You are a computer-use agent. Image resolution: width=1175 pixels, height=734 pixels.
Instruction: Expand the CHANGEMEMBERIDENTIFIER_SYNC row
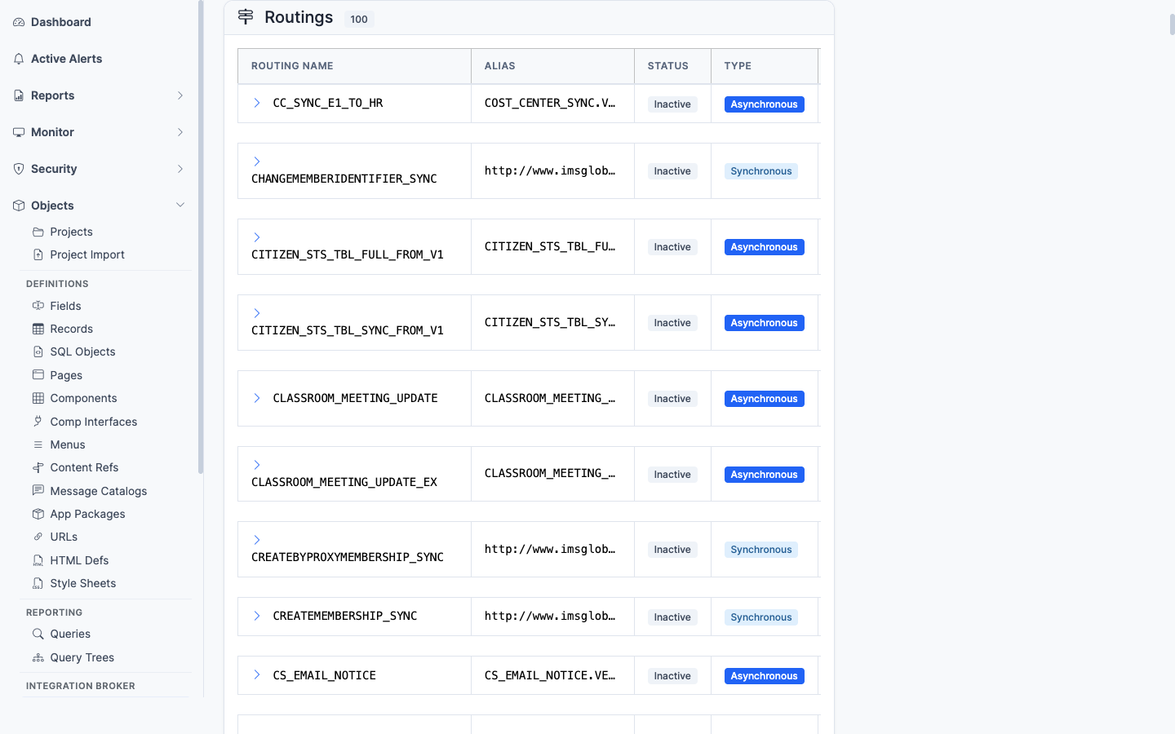tap(257, 161)
